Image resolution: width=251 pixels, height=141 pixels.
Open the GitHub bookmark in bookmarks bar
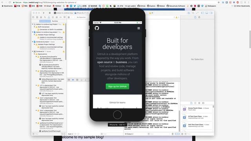[142, 6]
